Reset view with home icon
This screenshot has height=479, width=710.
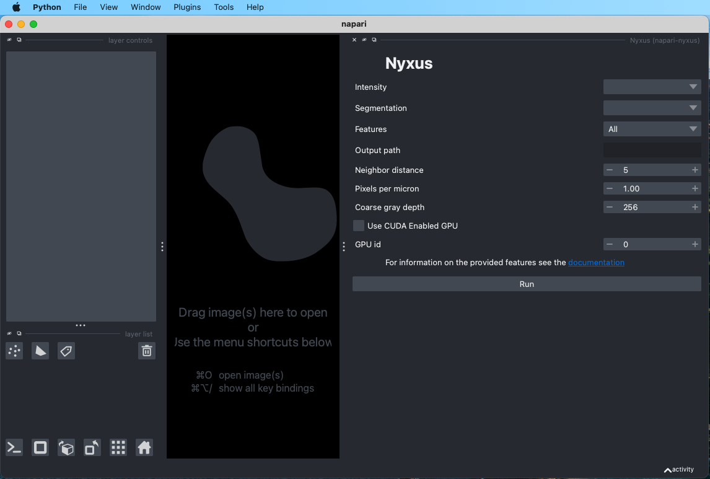[x=144, y=448]
